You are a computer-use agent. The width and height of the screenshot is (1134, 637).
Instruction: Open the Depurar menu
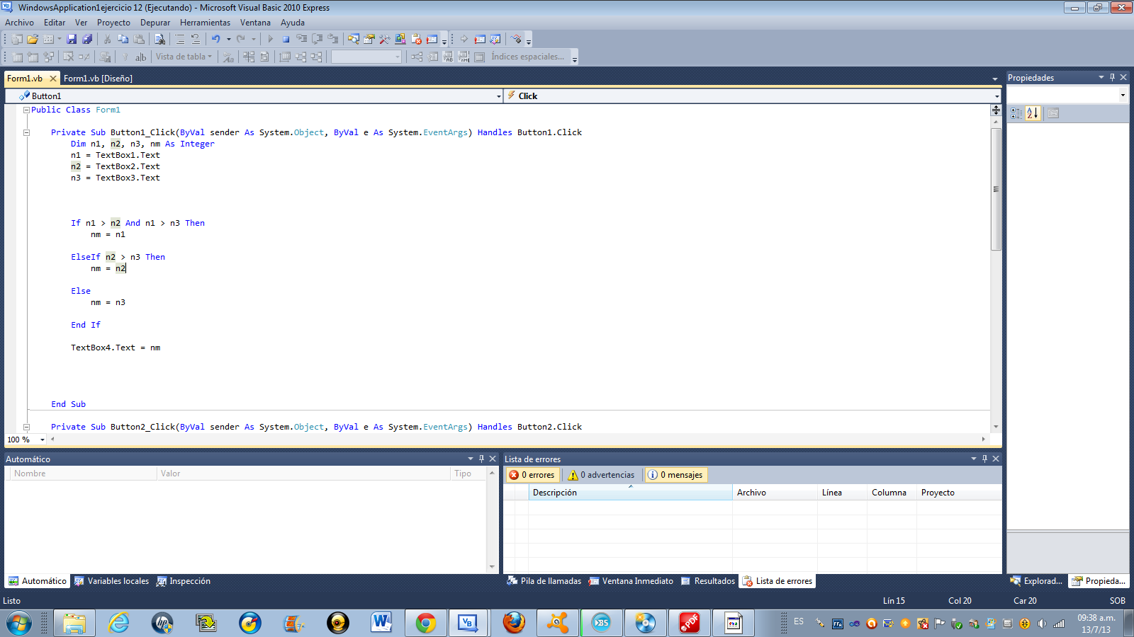tap(155, 22)
